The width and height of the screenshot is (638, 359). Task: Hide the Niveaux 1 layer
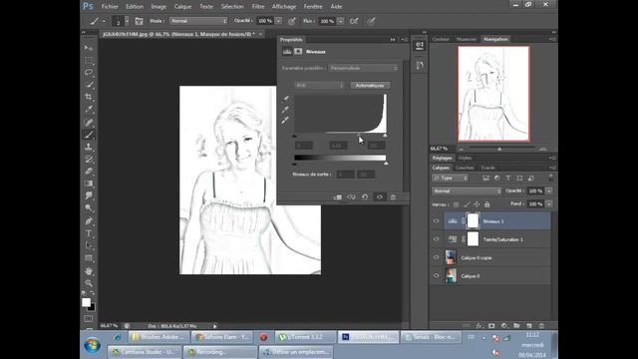pos(437,221)
